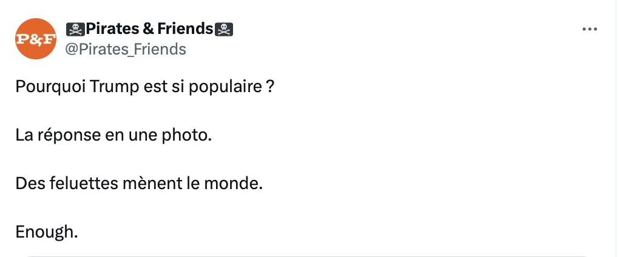Screen dimensions: 619x257
Task: Open the Pirates & Friends display name
Action: (x=150, y=28)
